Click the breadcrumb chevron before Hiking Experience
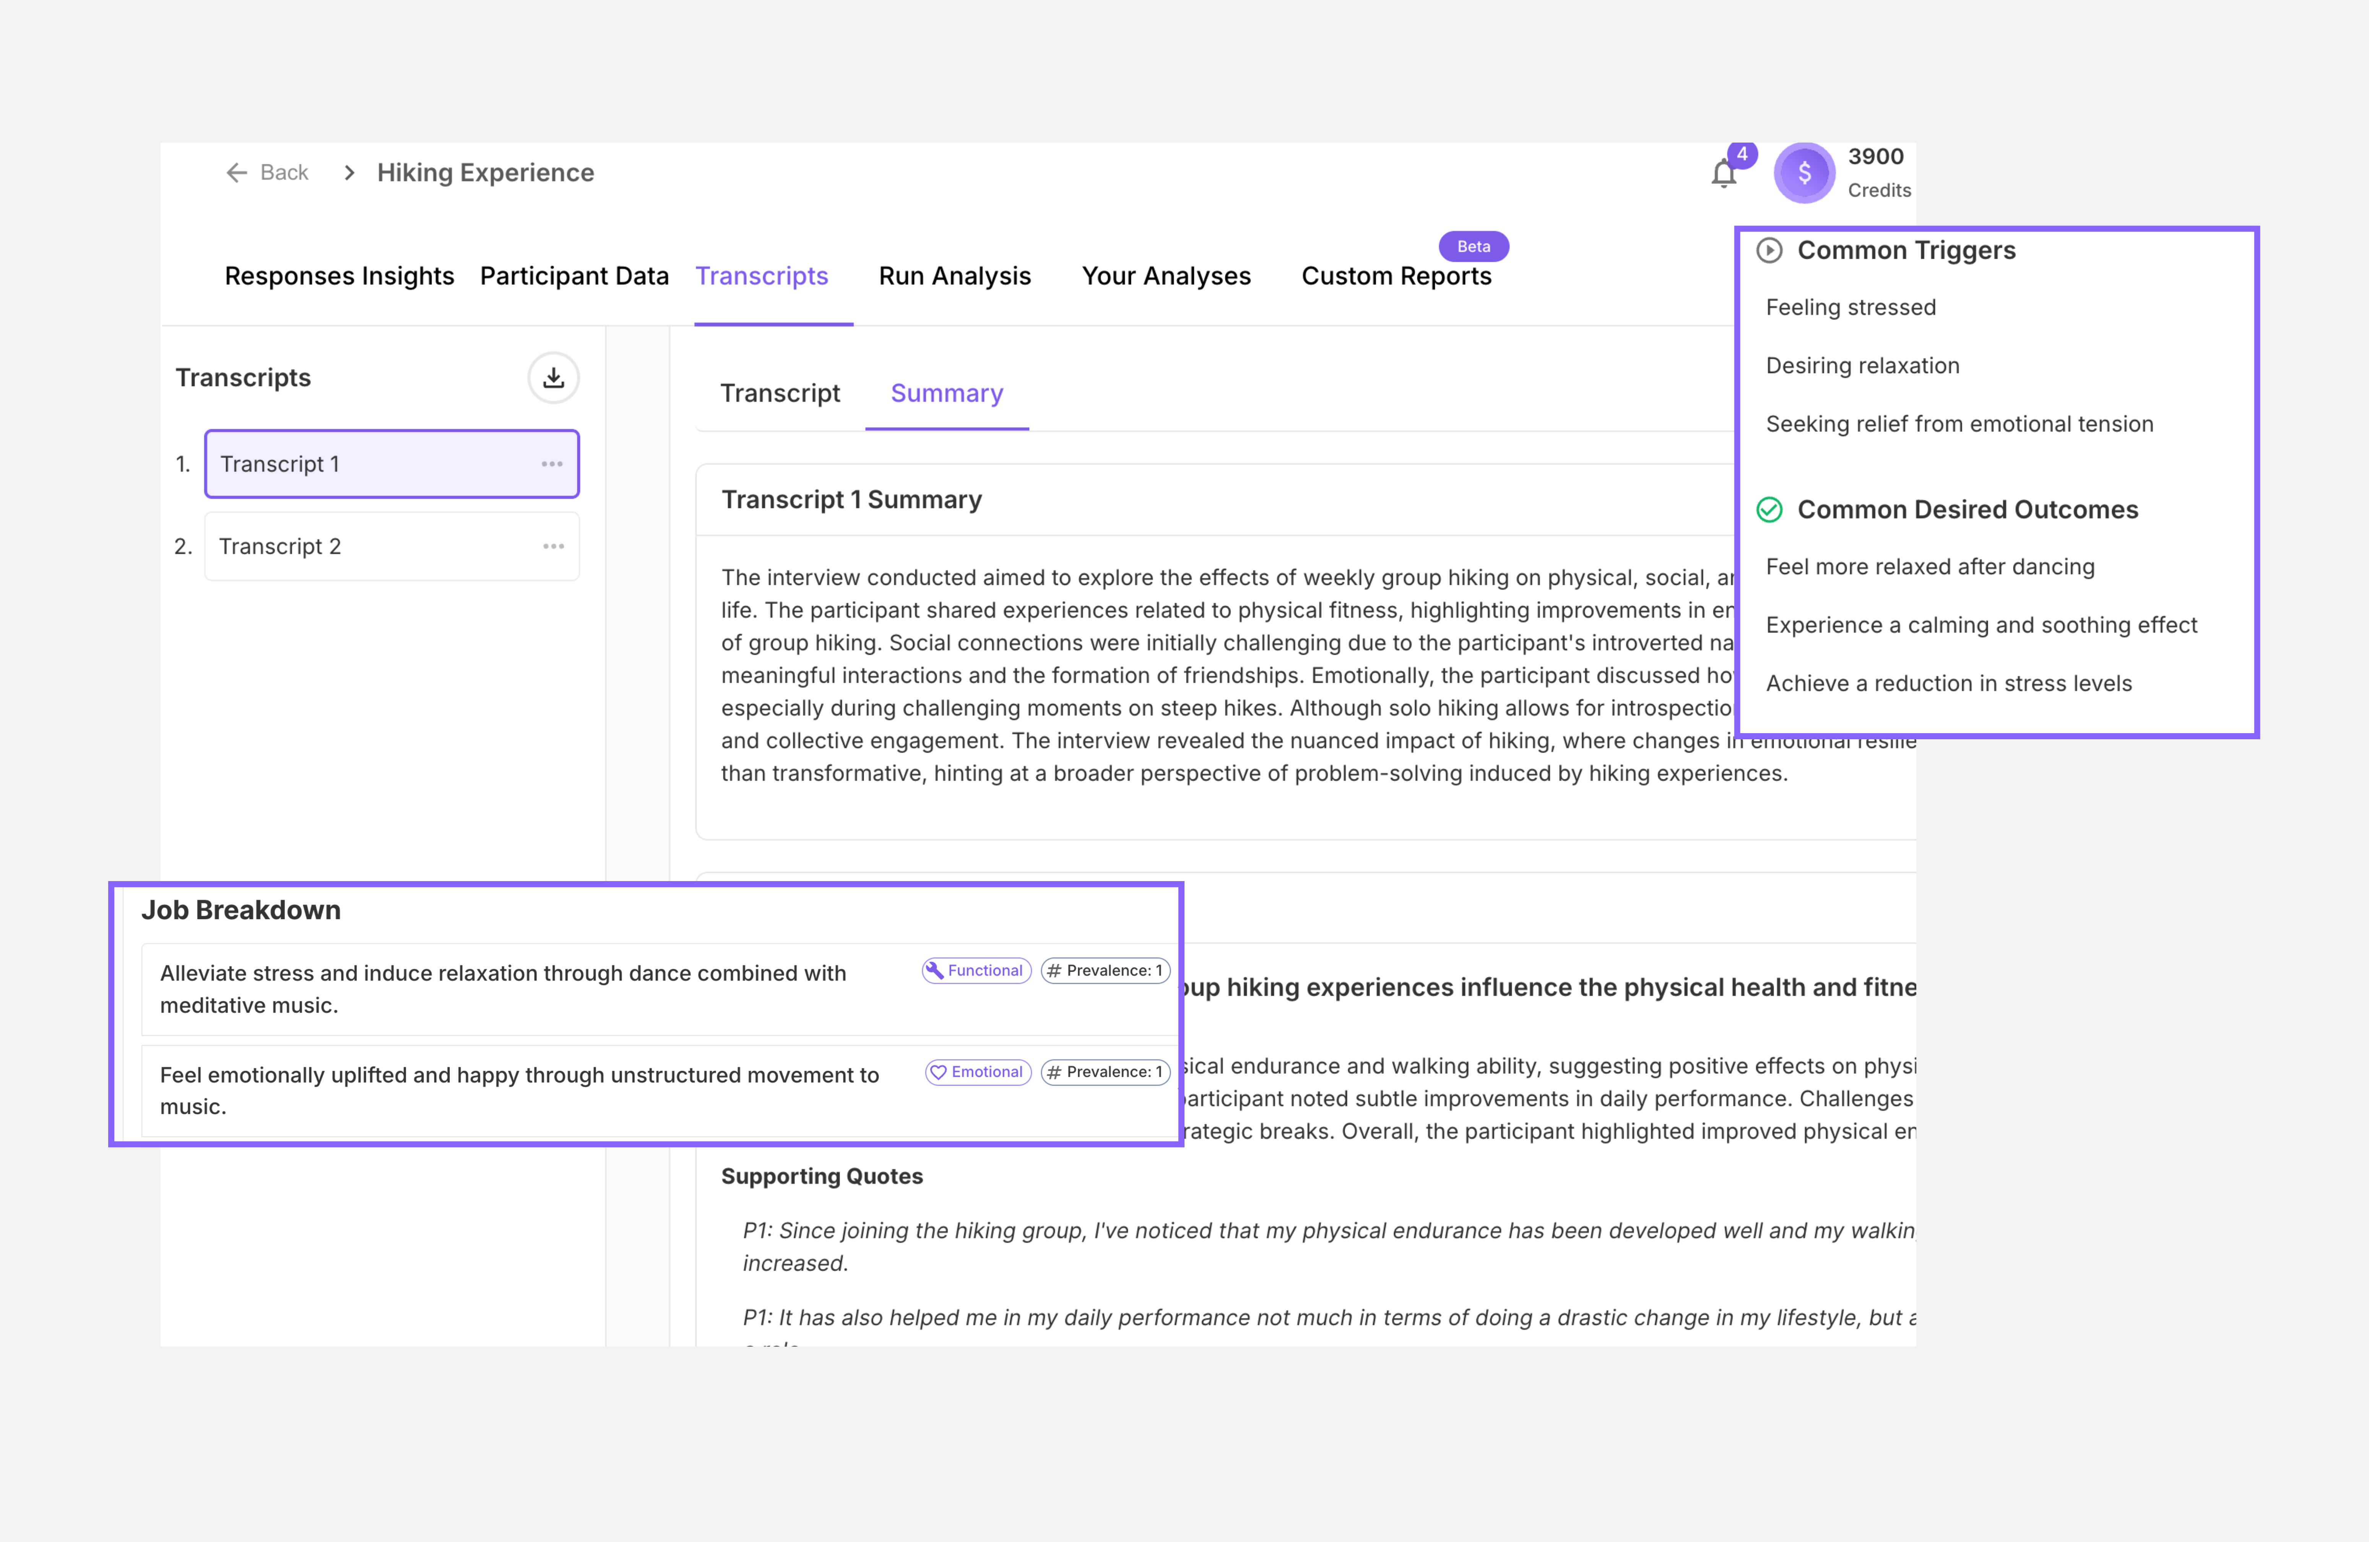Viewport: 2369px width, 1542px height. 349,173
